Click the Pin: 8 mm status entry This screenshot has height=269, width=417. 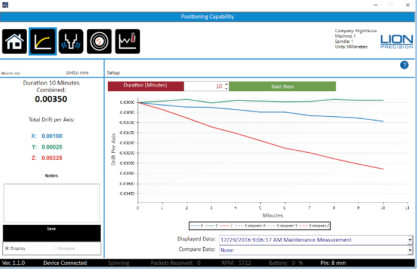point(333,263)
